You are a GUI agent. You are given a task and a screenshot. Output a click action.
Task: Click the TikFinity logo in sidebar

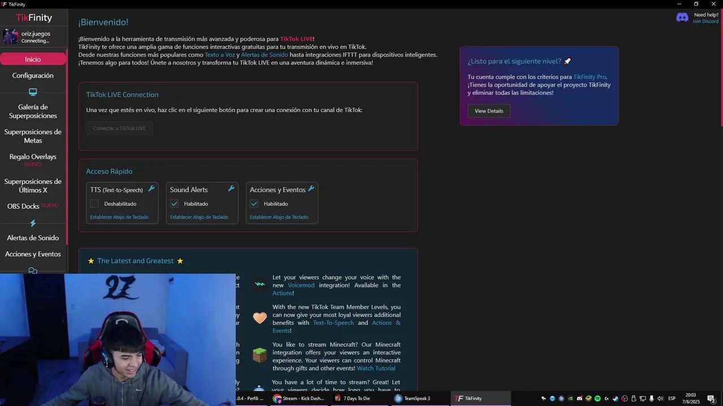(x=34, y=17)
